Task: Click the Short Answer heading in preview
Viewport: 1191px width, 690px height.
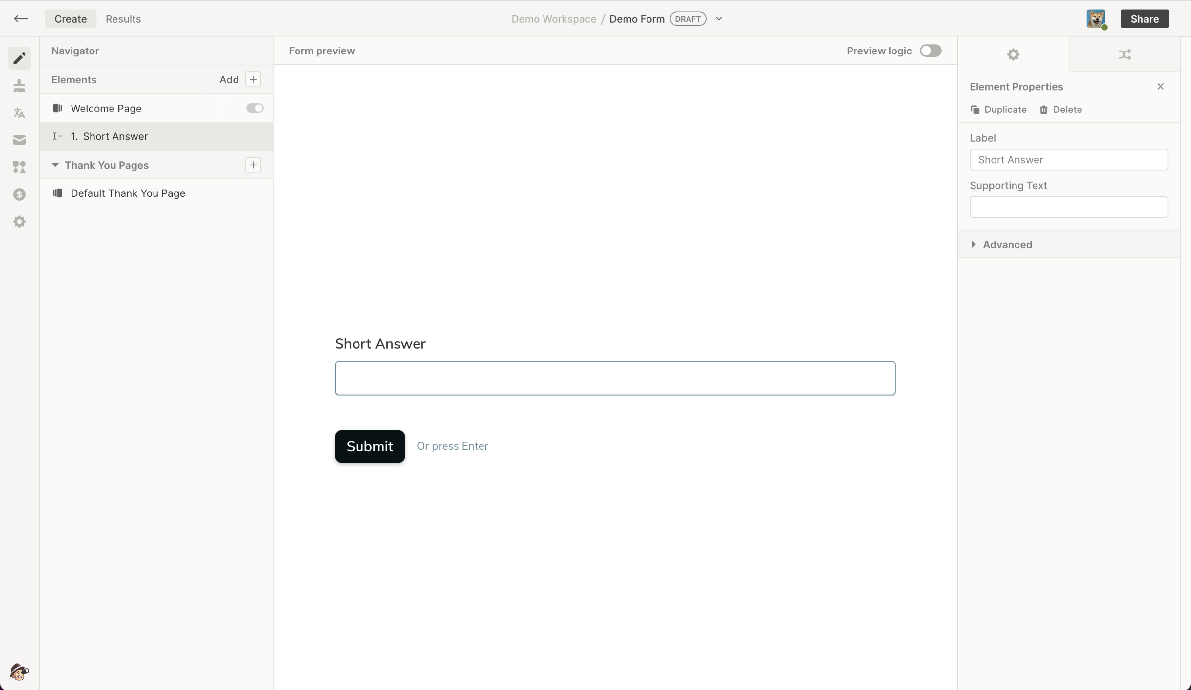Action: coord(380,343)
